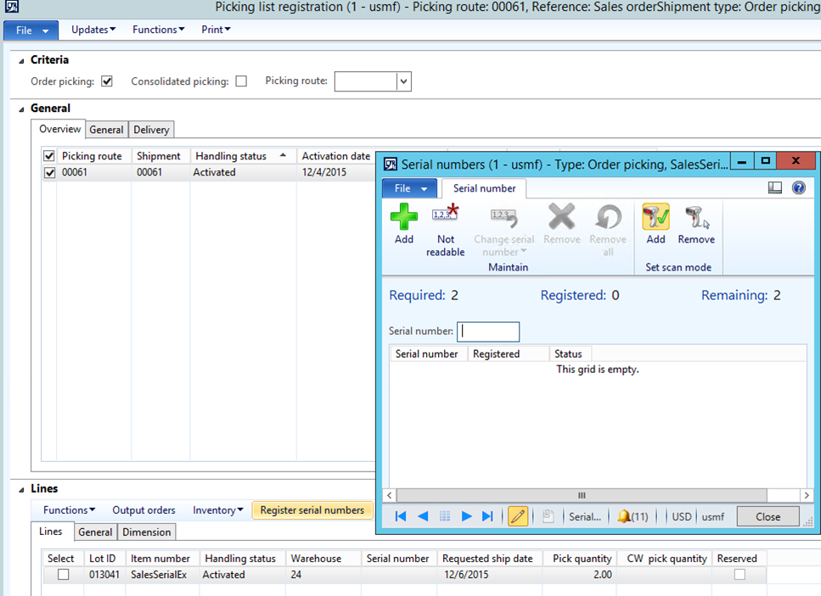Click the Register serial numbers button
Viewport: 821px width, 596px height.
coord(312,510)
